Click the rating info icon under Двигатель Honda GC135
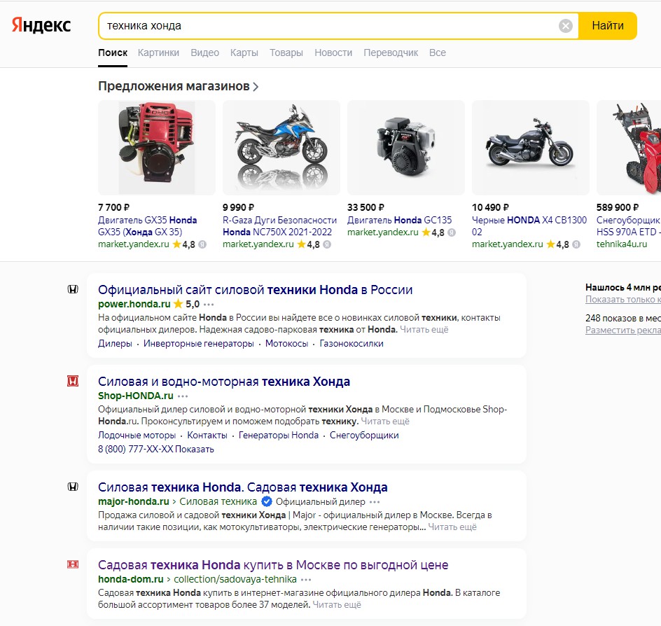 (x=452, y=232)
